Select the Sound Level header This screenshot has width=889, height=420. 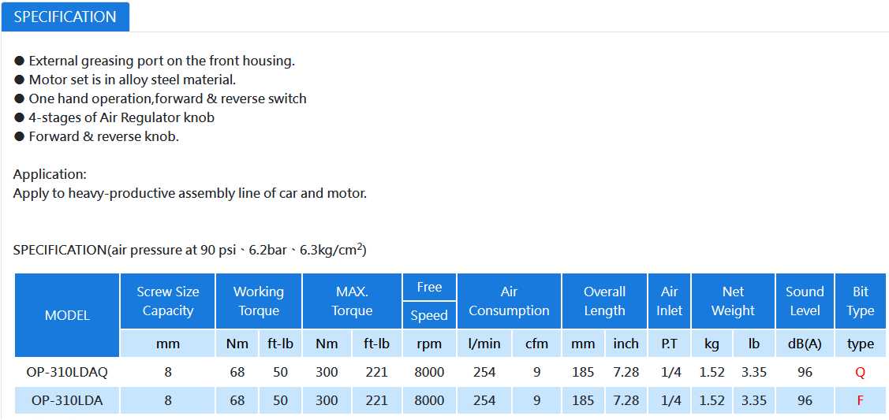coord(805,301)
